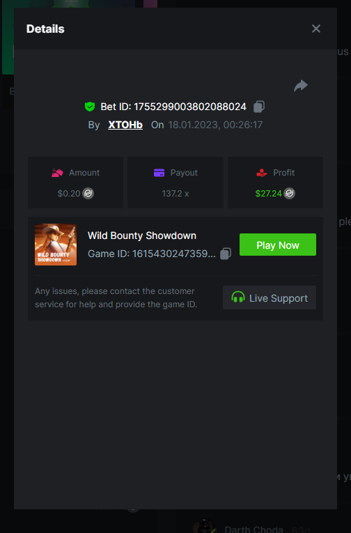Click the Play Now button
The width and height of the screenshot is (351, 533).
point(278,245)
